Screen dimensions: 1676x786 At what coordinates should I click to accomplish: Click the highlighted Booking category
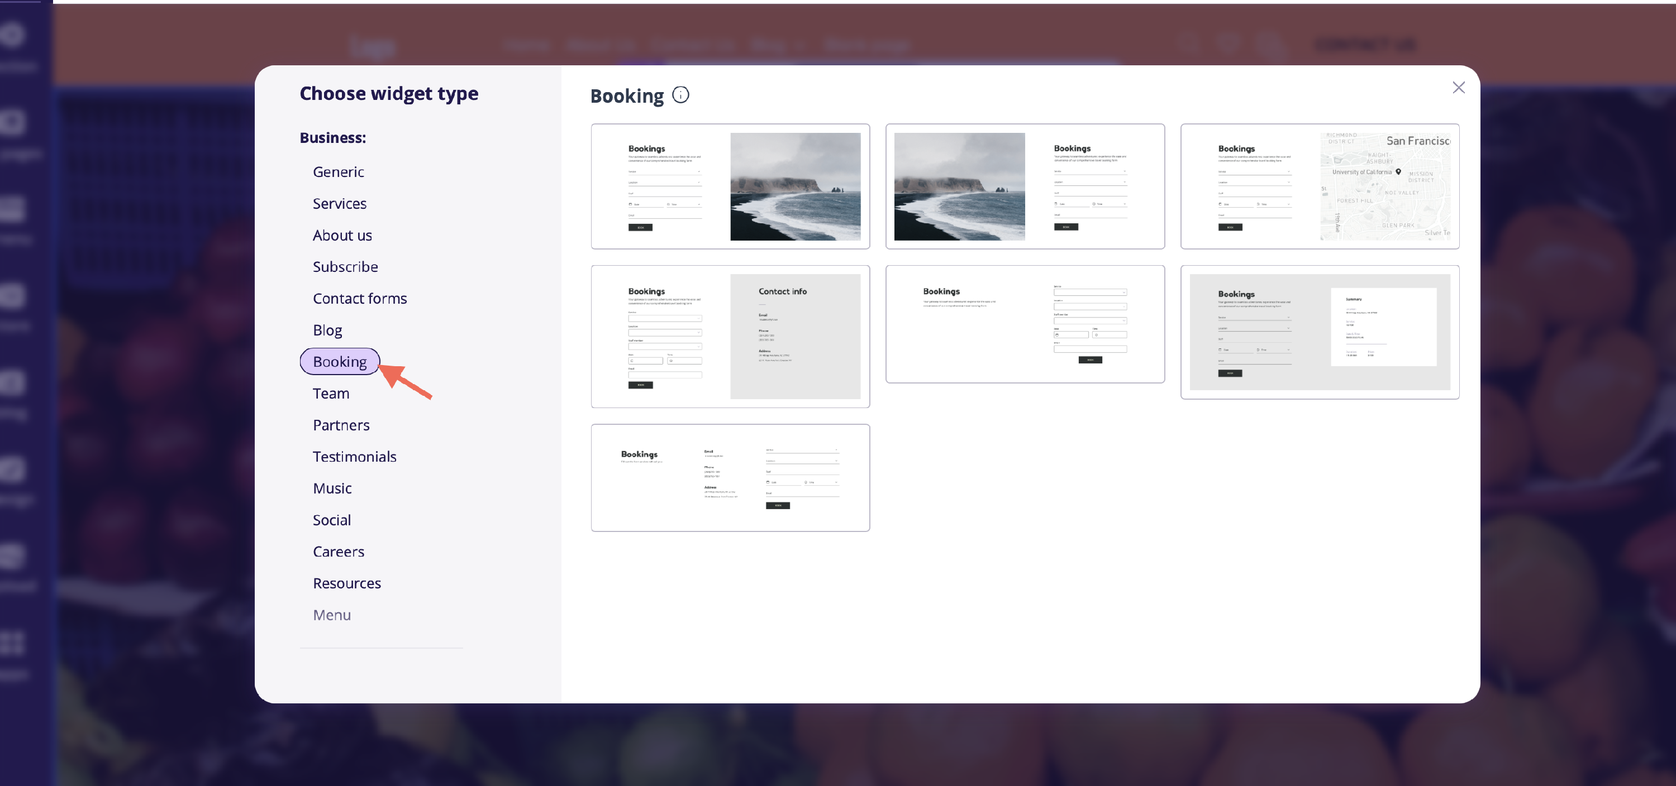tap(340, 362)
